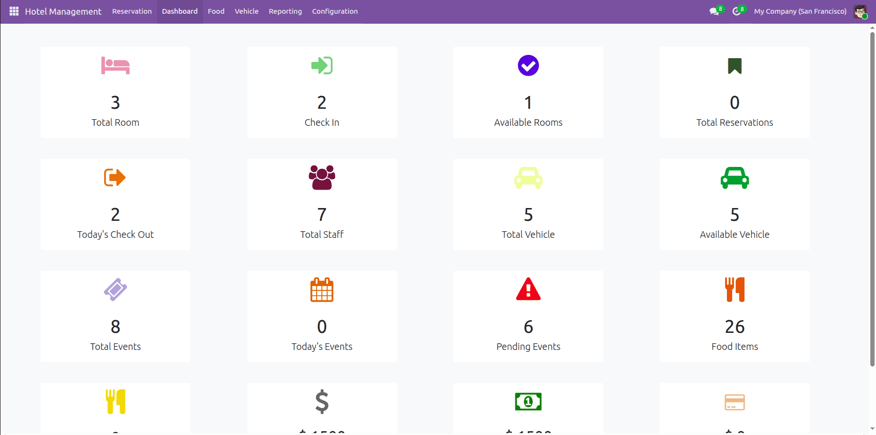Click the Check In label
Image resolution: width=876 pixels, height=435 pixels.
[x=322, y=122]
